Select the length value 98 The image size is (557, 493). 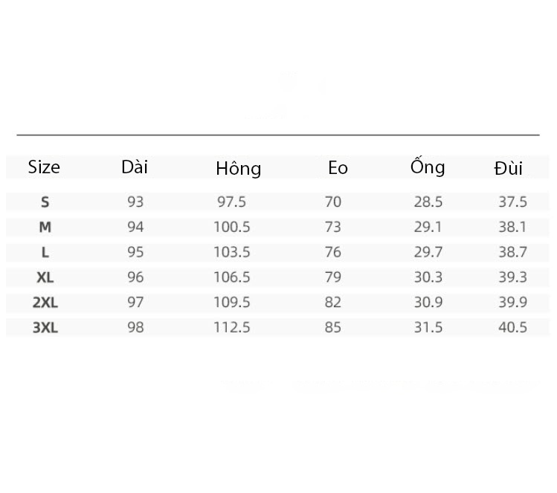point(135,327)
